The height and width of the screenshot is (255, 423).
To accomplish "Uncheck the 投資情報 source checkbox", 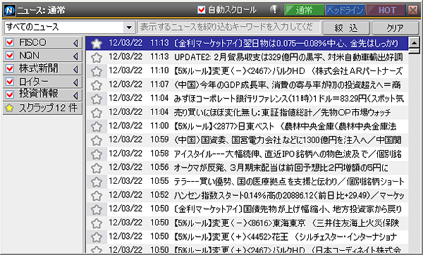I will 10,94.
